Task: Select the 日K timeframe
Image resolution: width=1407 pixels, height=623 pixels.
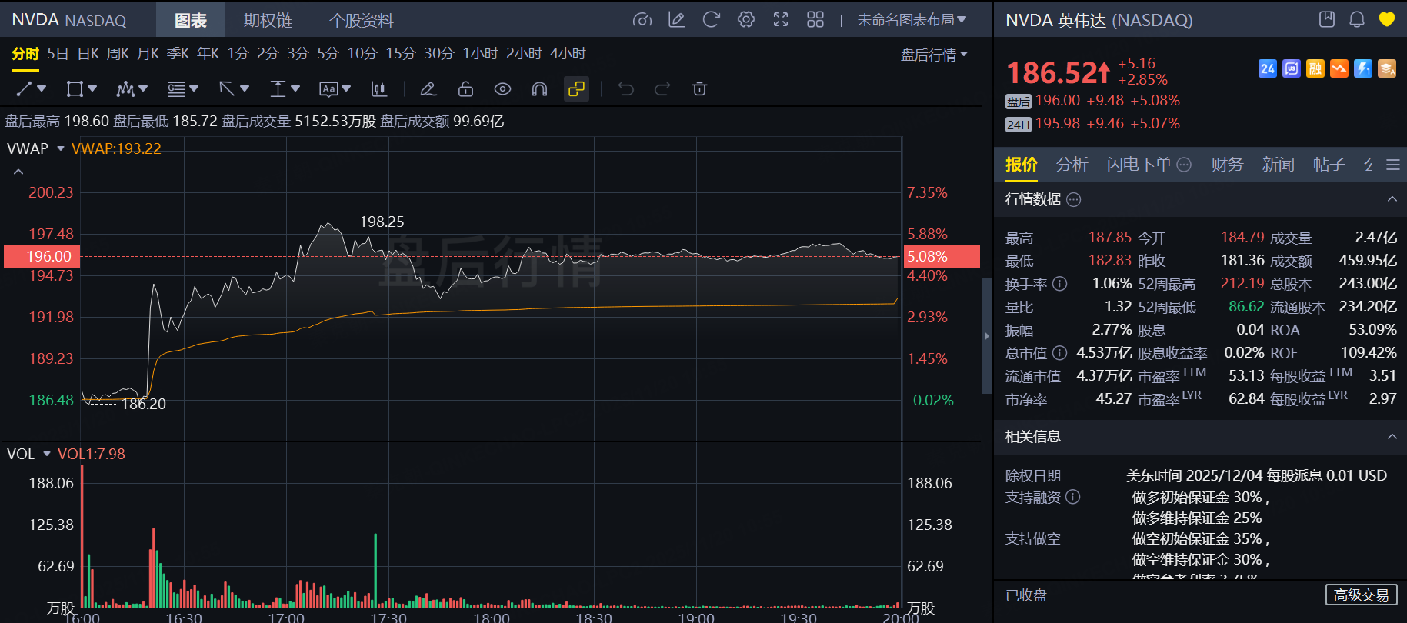Action: (x=88, y=54)
